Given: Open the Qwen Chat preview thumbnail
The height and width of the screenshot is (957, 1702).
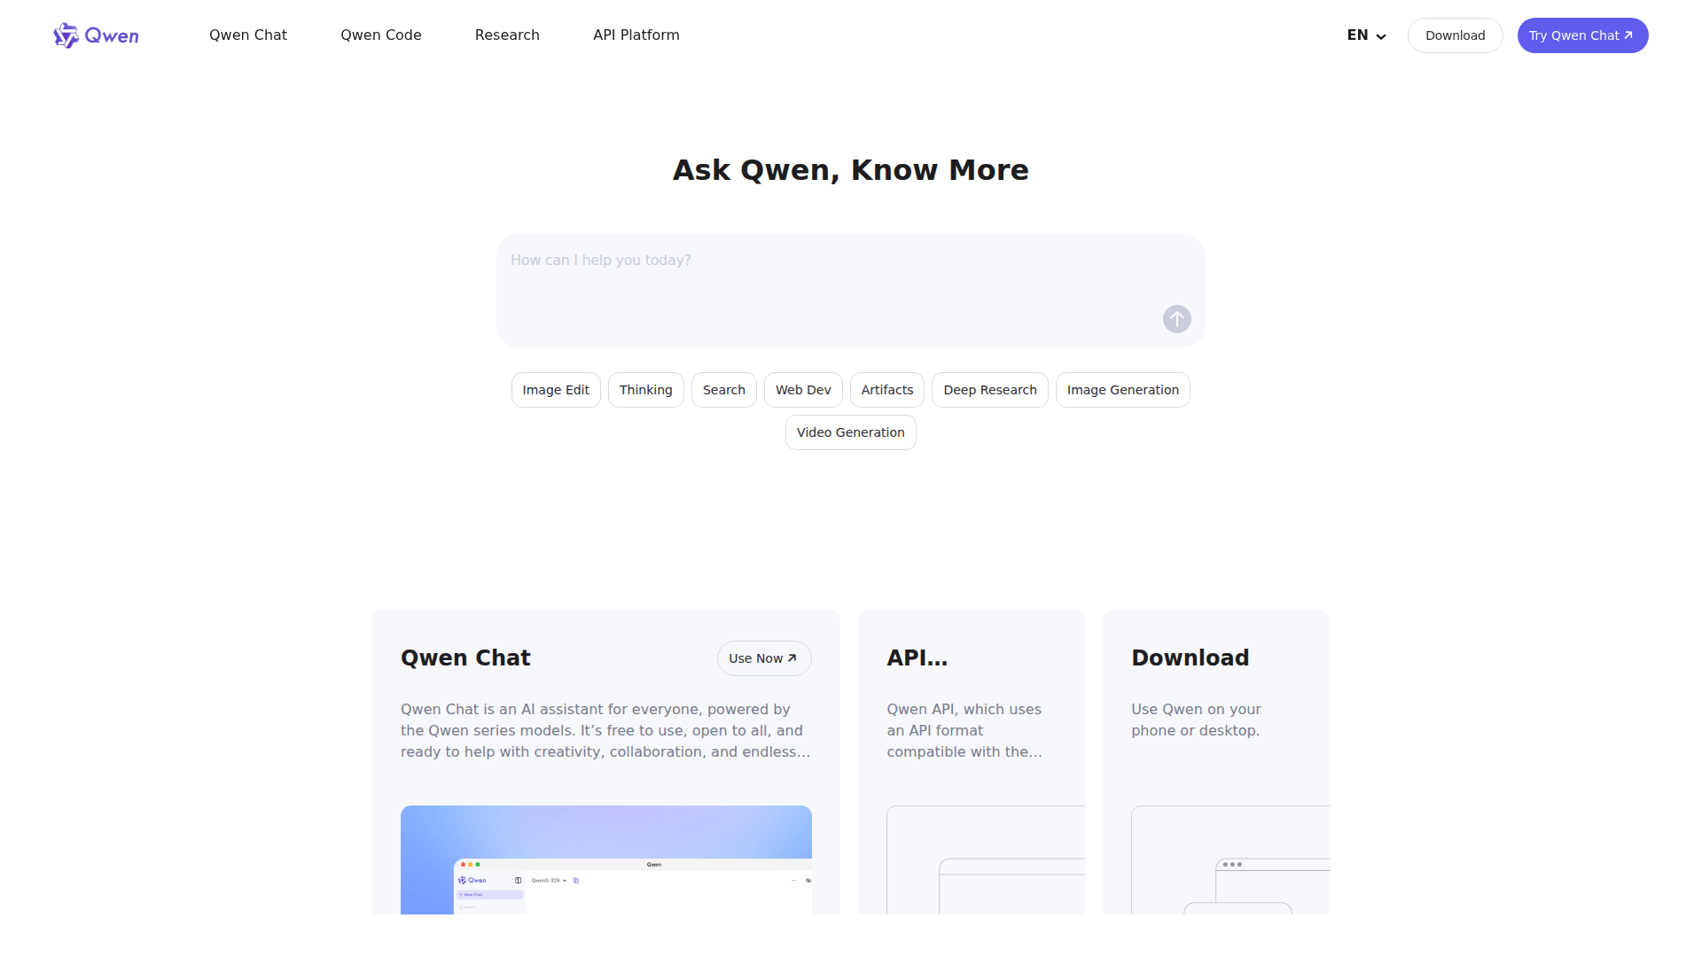Looking at the screenshot, I should pyautogui.click(x=605, y=858).
